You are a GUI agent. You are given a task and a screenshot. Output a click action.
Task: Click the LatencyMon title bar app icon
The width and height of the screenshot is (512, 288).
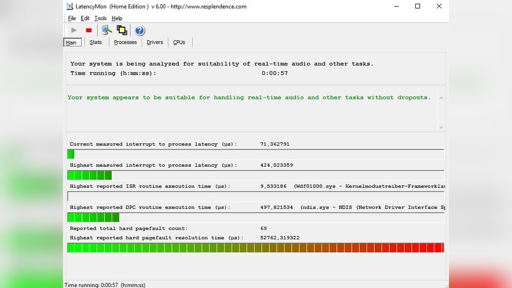pos(70,6)
